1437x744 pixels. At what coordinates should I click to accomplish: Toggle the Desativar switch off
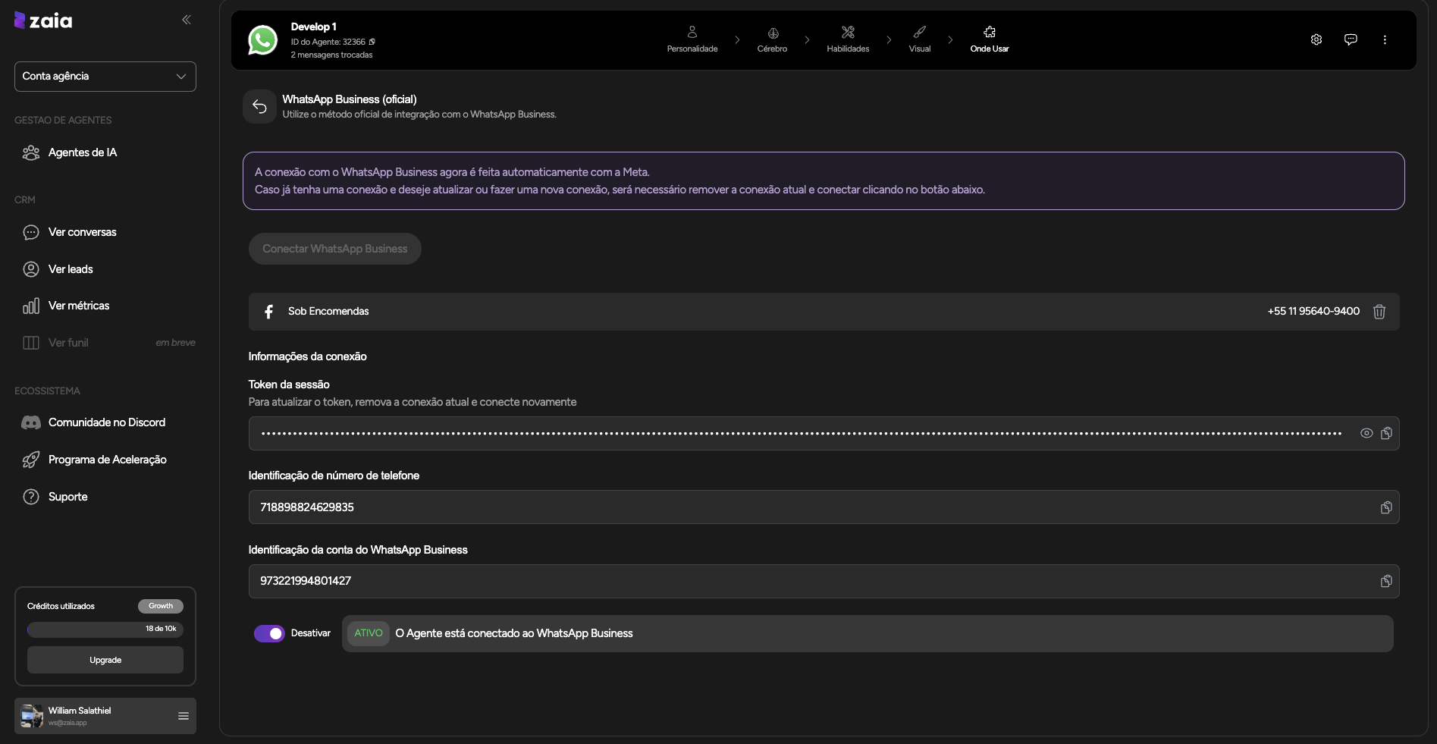(x=269, y=633)
